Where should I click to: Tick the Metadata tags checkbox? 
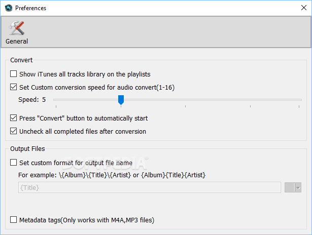point(13,220)
